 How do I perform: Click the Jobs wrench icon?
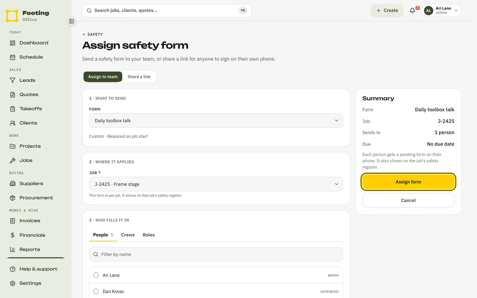point(13,160)
